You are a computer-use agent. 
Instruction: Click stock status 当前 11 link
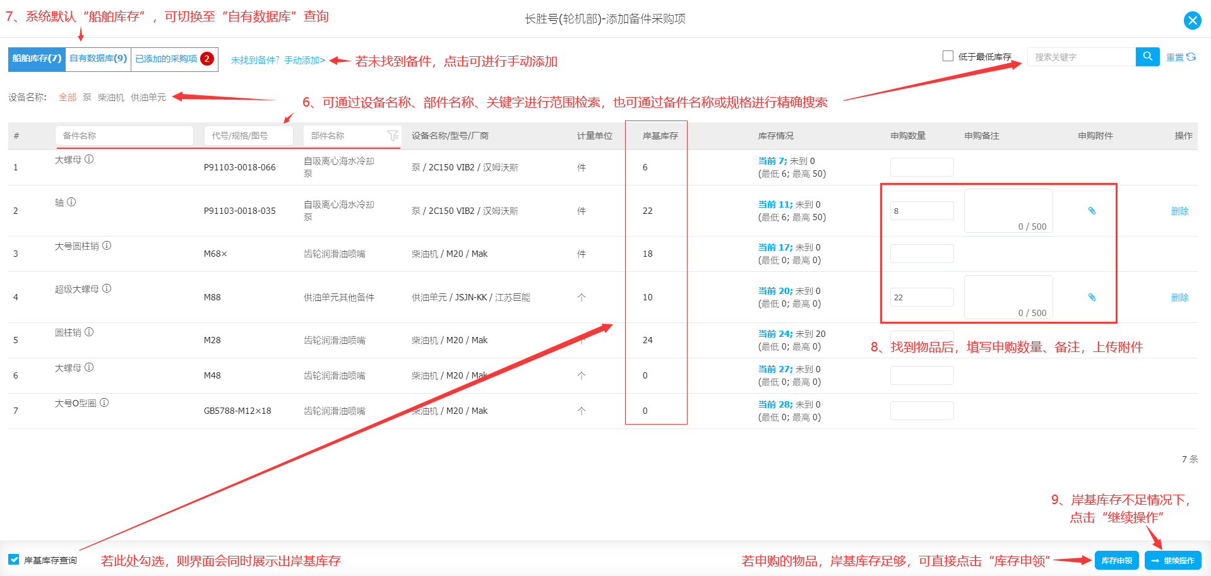click(775, 204)
